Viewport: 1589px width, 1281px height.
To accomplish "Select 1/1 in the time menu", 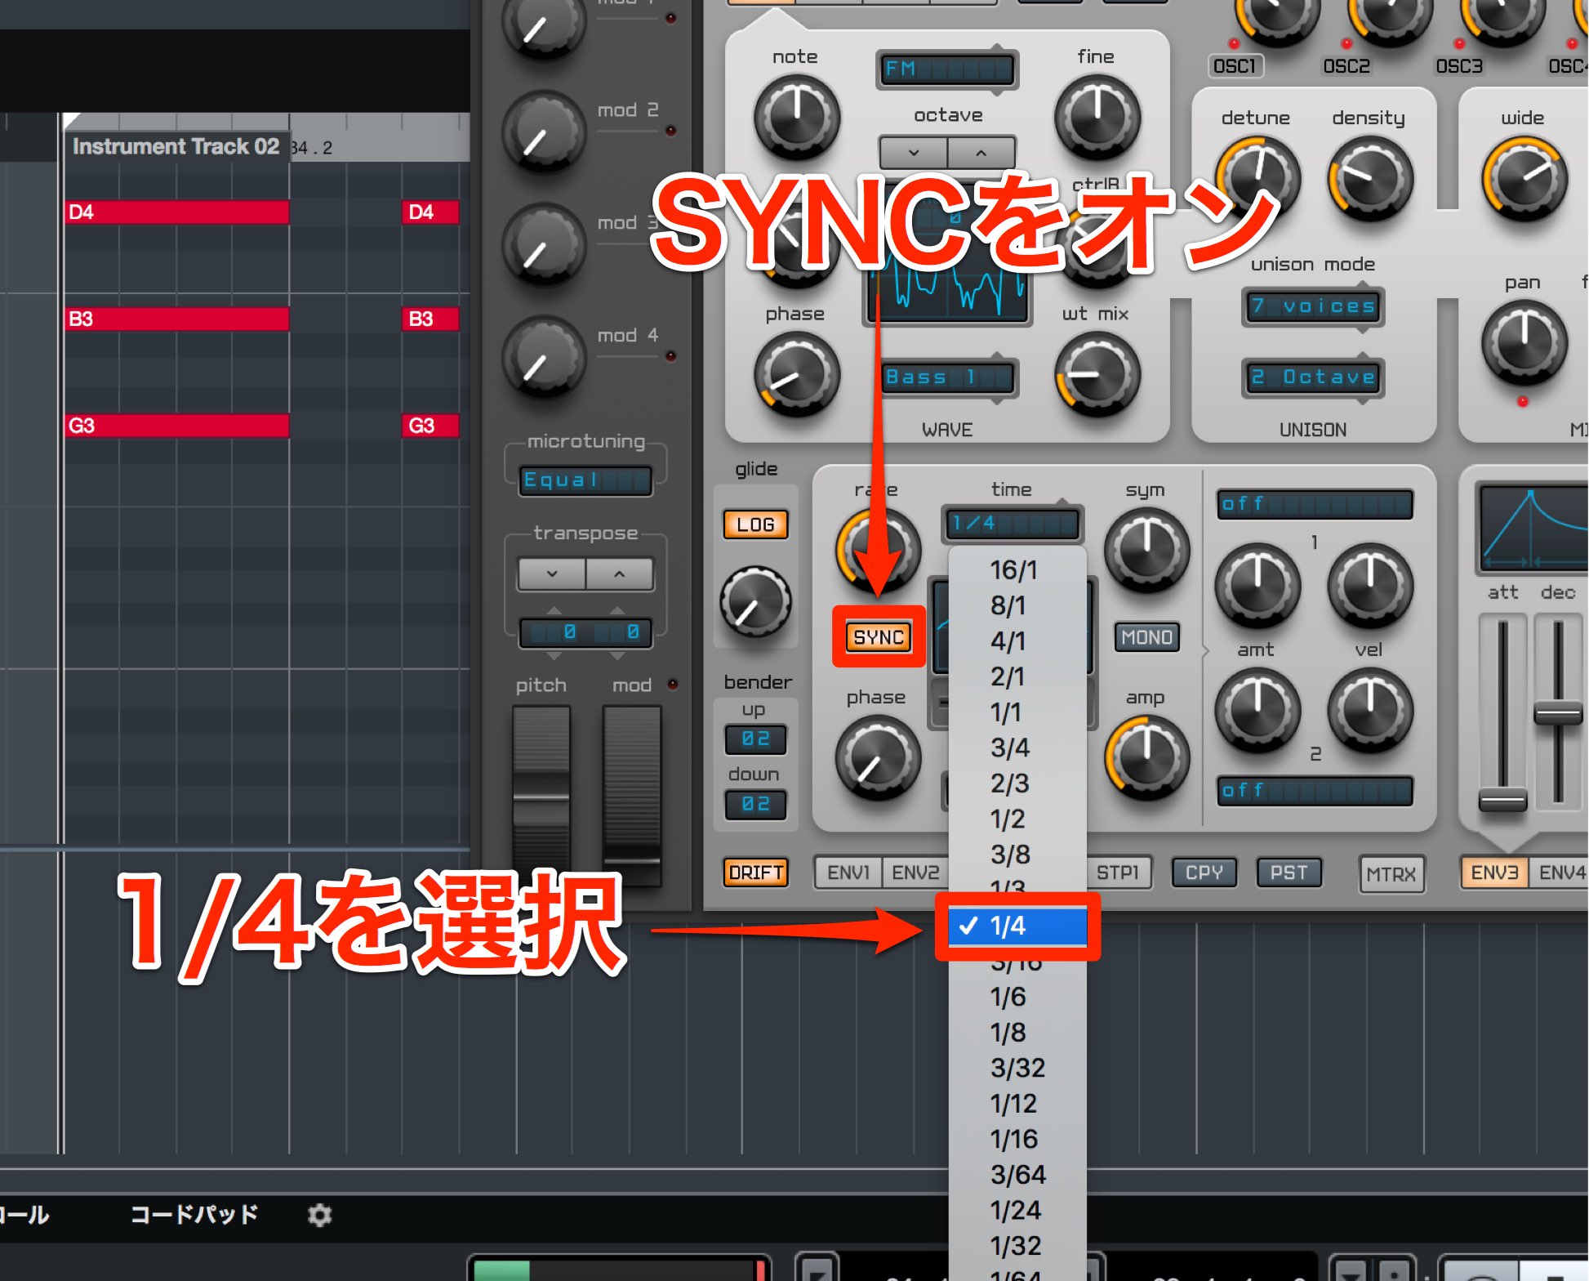I will click(x=1017, y=712).
